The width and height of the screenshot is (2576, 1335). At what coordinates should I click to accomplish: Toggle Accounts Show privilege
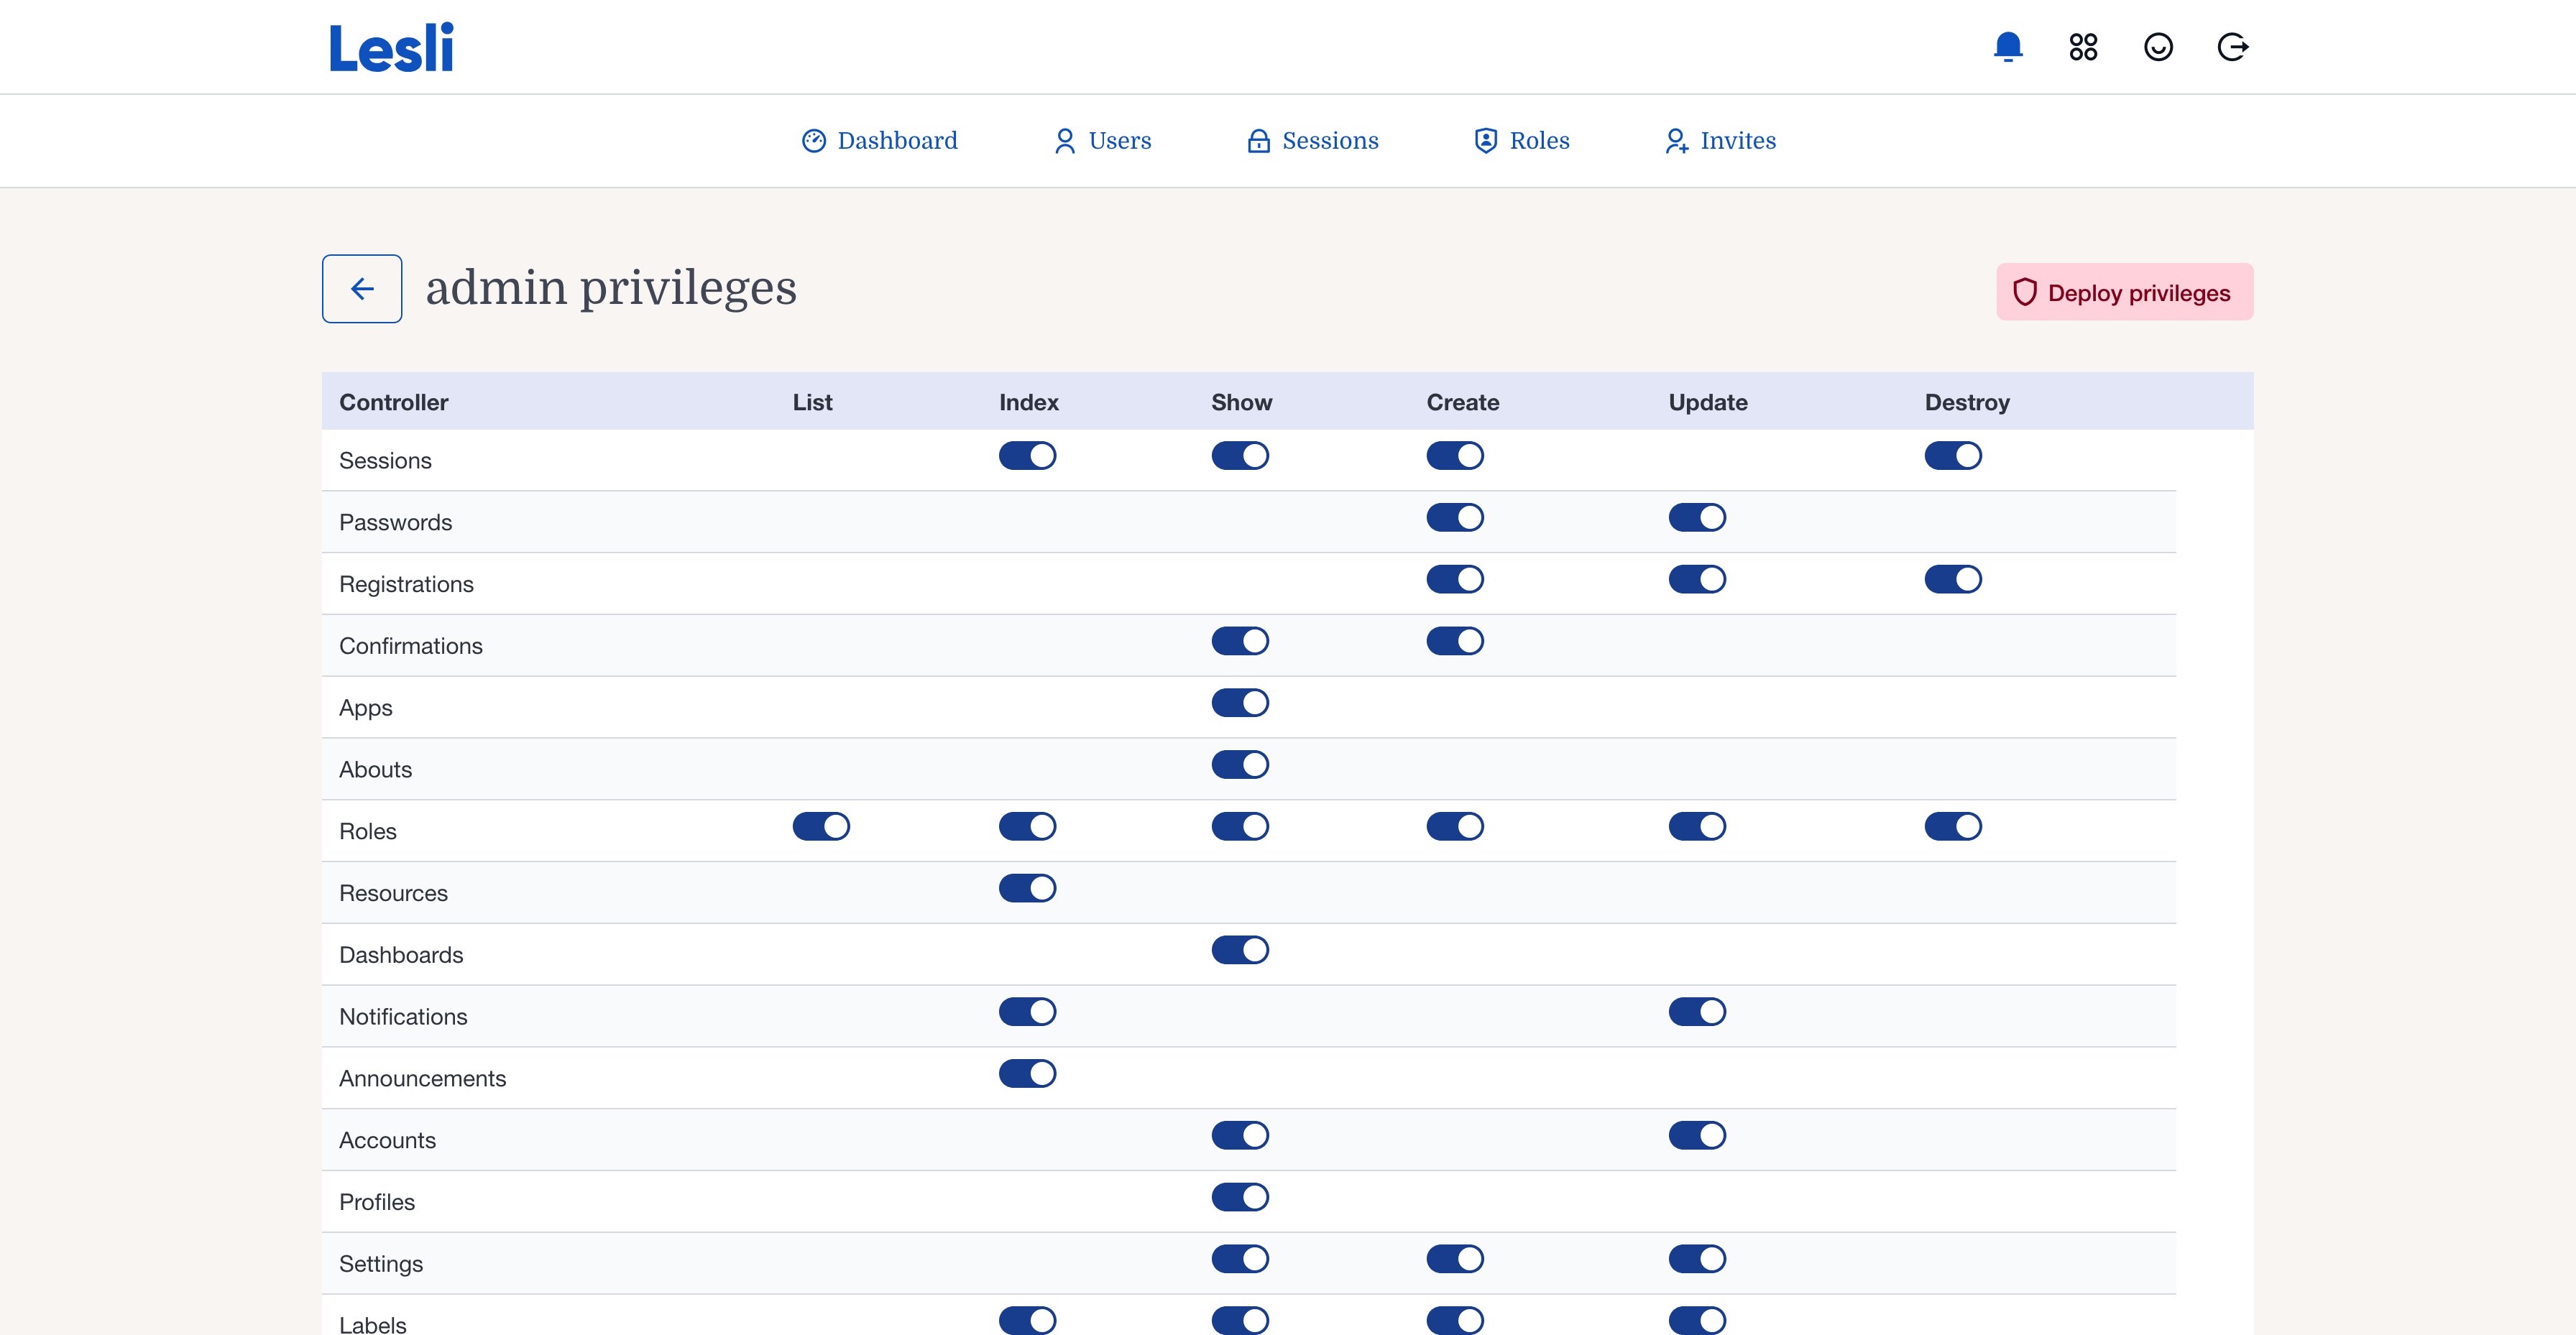(1240, 1136)
